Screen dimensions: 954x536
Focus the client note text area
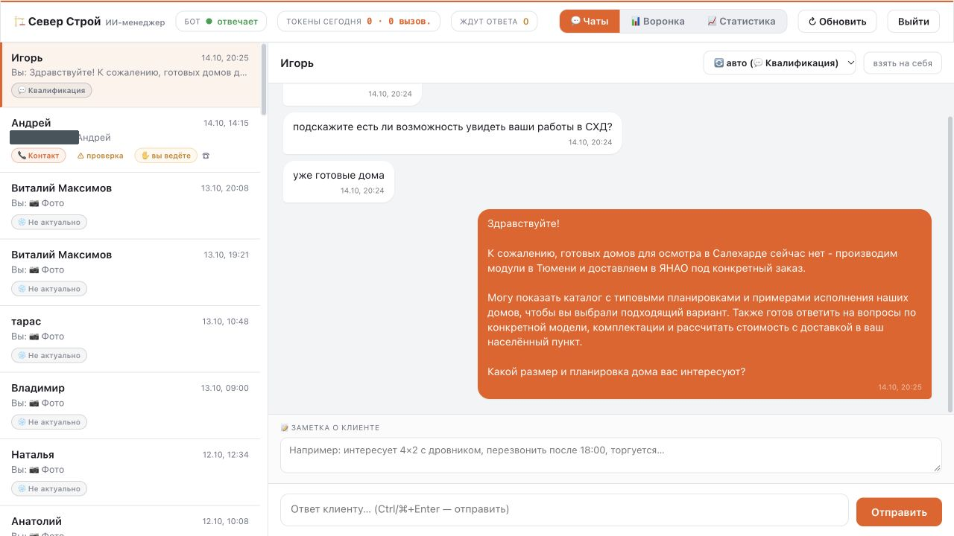[x=611, y=455]
